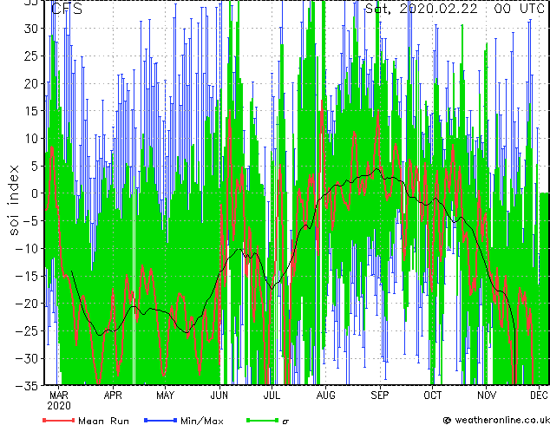Click the 'JUL' x-axis month label
This screenshot has width=550, height=425.
pyautogui.click(x=272, y=396)
